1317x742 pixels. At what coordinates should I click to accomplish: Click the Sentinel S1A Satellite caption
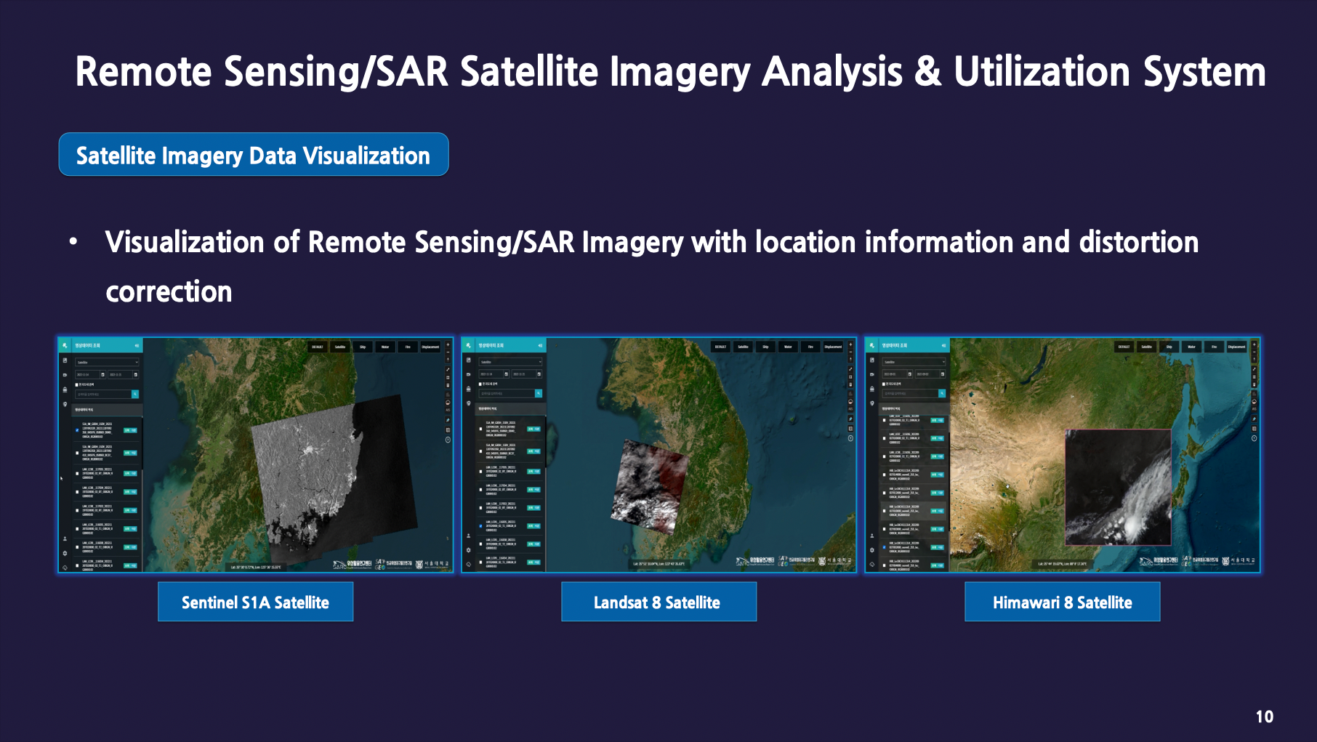[255, 602]
